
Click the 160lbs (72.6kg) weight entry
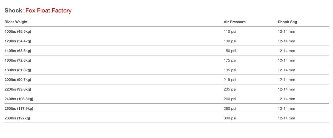coord(18,60)
